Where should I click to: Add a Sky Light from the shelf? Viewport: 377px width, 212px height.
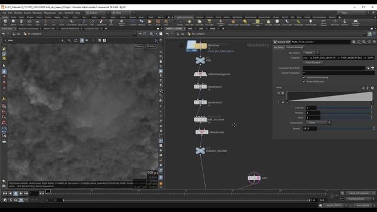[269, 22]
